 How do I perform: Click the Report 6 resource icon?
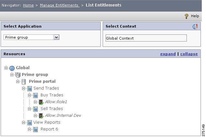pos(35,130)
